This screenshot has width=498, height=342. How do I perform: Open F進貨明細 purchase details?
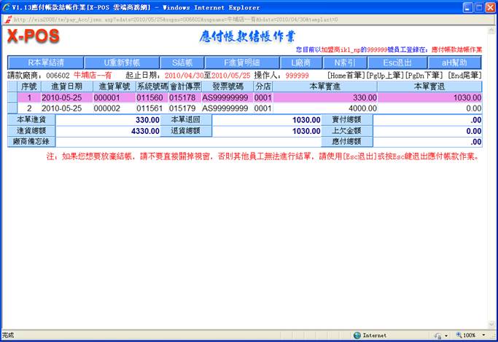(x=241, y=63)
